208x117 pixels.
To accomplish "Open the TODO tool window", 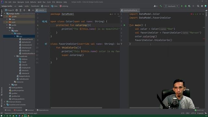I will 8,110.
